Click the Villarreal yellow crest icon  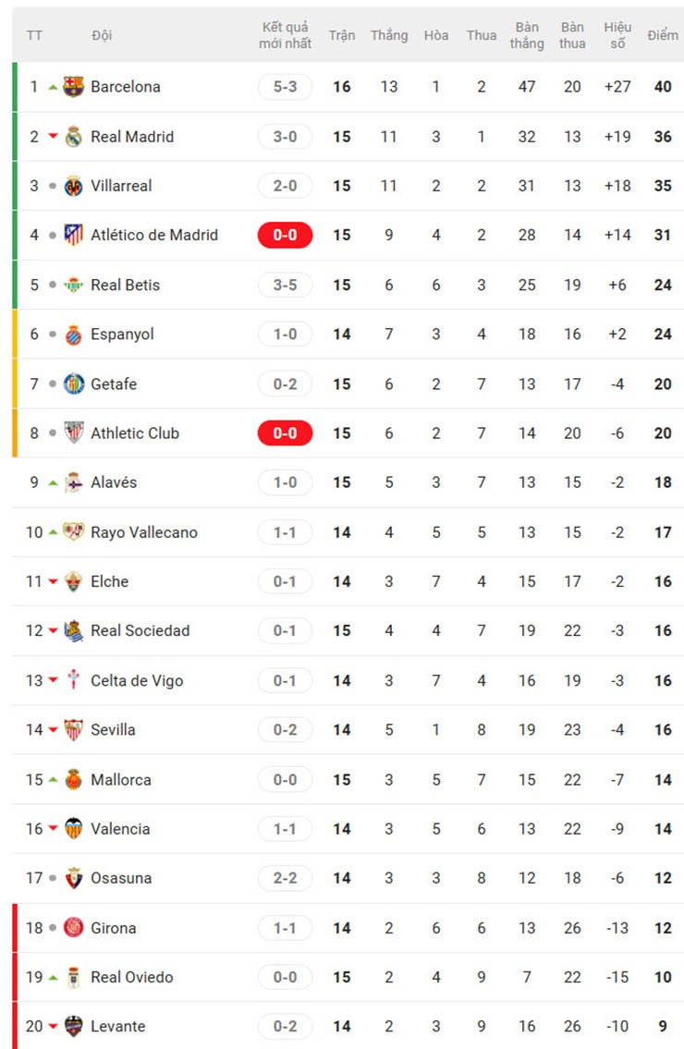click(74, 186)
